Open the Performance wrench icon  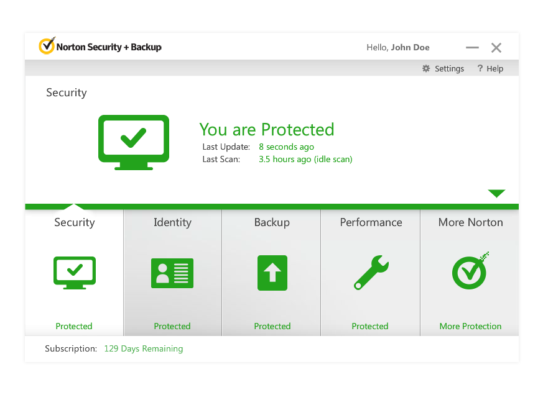[x=371, y=273]
